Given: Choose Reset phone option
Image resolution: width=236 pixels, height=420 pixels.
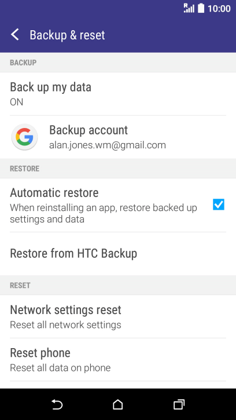Looking at the screenshot, I should (118, 360).
